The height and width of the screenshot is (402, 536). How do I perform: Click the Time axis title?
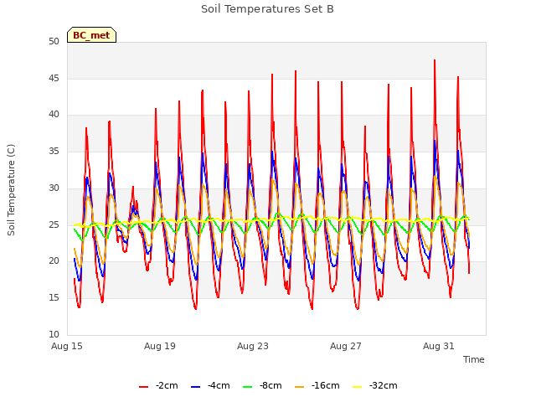pos(474,359)
